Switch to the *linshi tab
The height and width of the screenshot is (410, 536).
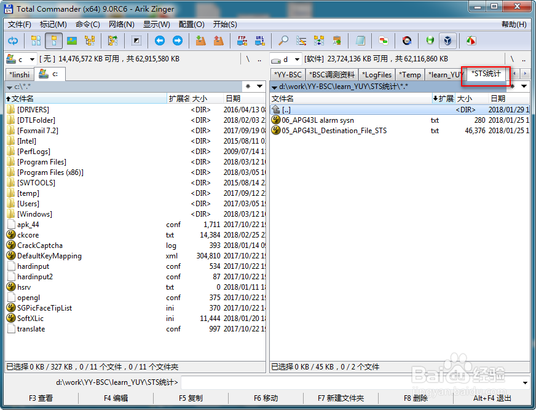click(20, 75)
